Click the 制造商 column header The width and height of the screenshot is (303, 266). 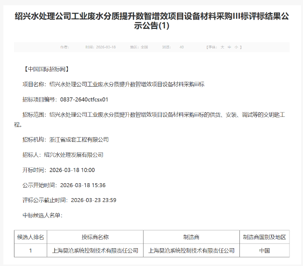pyautogui.click(x=191, y=237)
